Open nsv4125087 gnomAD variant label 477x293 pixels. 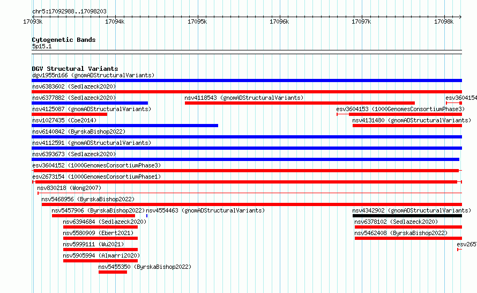(x=92, y=109)
